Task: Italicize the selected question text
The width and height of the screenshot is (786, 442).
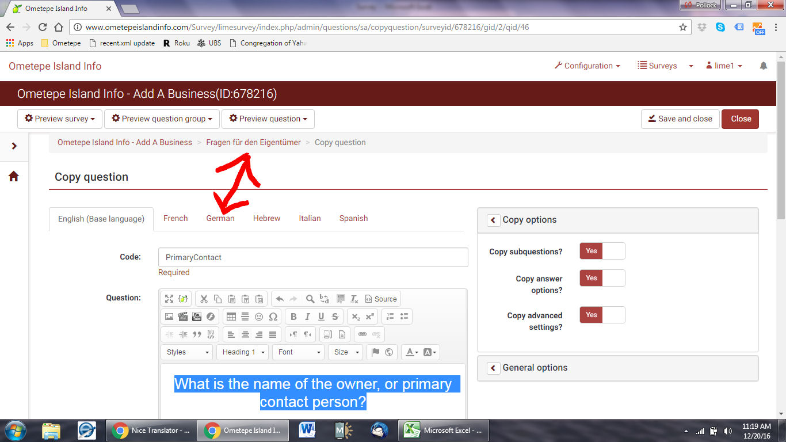Action: tap(307, 317)
